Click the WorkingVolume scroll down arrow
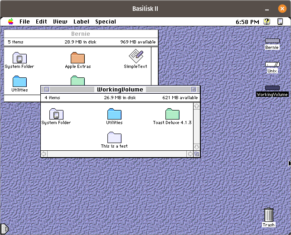 coord(197,147)
